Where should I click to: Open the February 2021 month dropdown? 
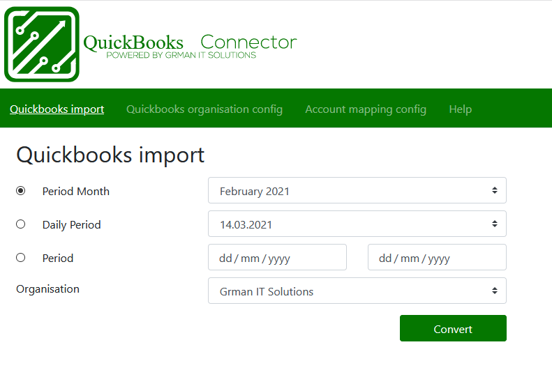(357, 190)
